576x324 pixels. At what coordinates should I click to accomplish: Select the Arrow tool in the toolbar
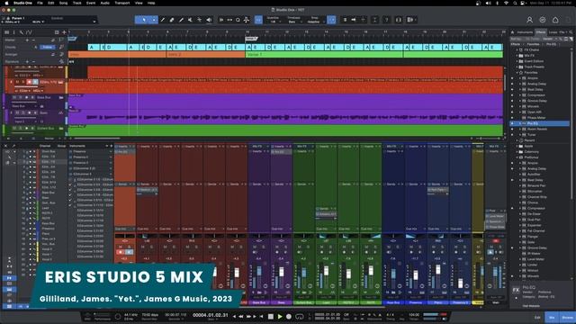click(x=144, y=20)
